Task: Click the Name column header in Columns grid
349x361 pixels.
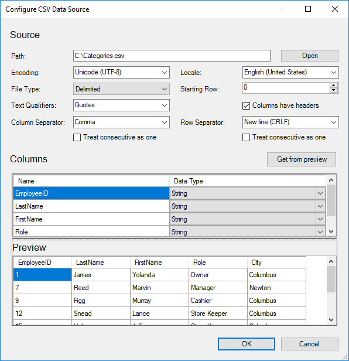Action: (91, 181)
